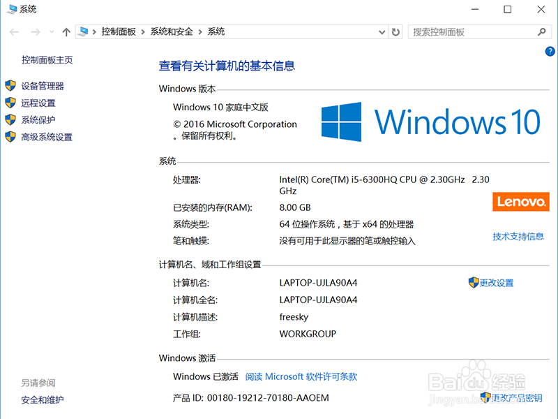Expand chevron before 控制面板 breadcrumb
558x419 pixels.
point(94,32)
